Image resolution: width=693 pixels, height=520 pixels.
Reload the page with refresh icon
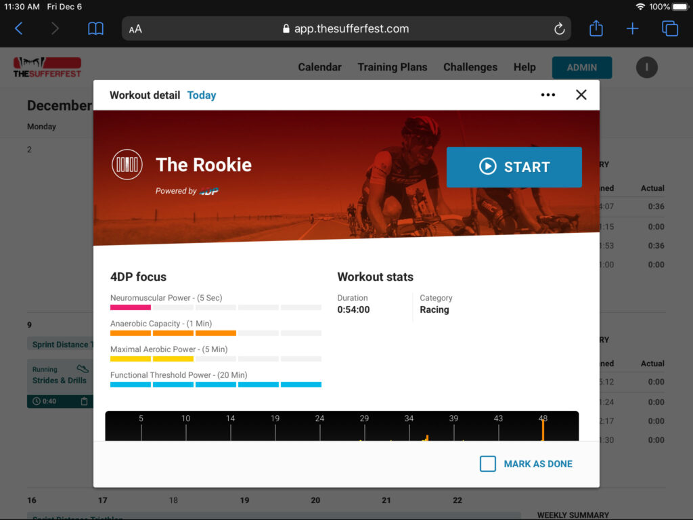point(559,28)
